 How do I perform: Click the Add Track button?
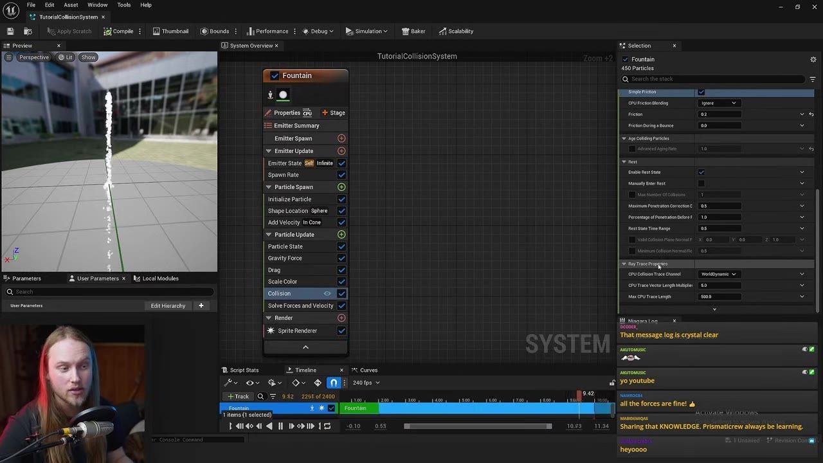tap(238, 396)
